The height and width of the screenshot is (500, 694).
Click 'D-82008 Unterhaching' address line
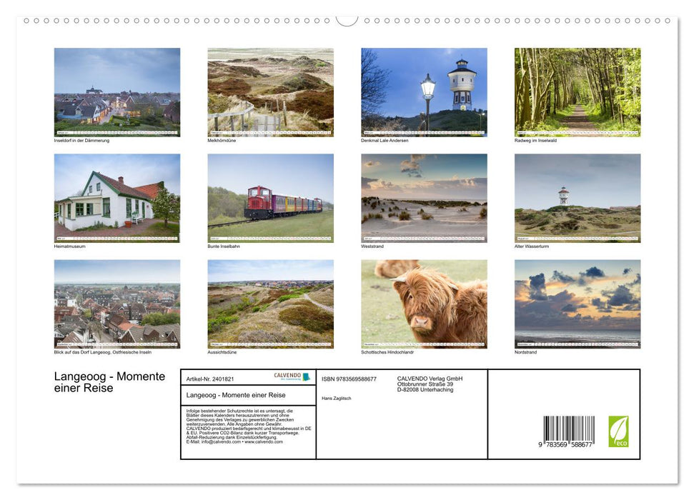[x=425, y=390]
